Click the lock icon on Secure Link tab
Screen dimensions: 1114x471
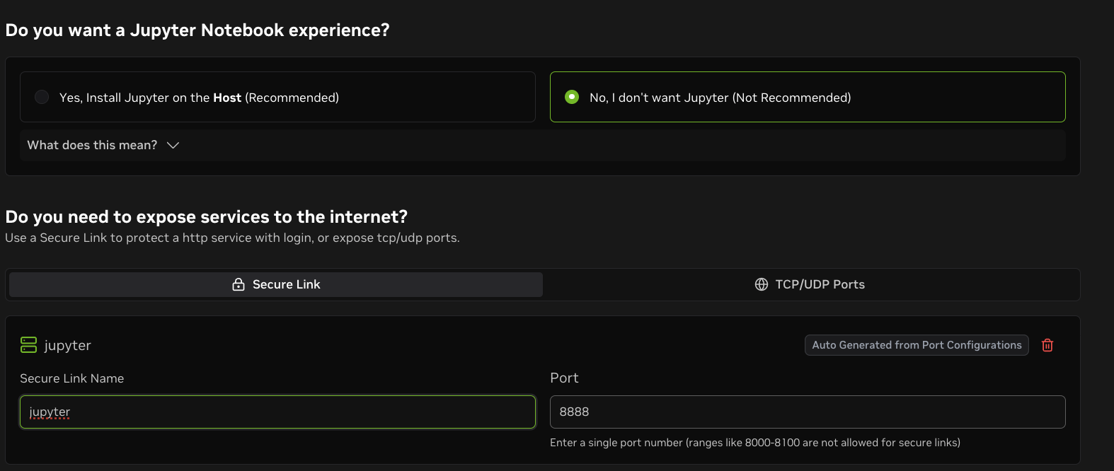[239, 284]
